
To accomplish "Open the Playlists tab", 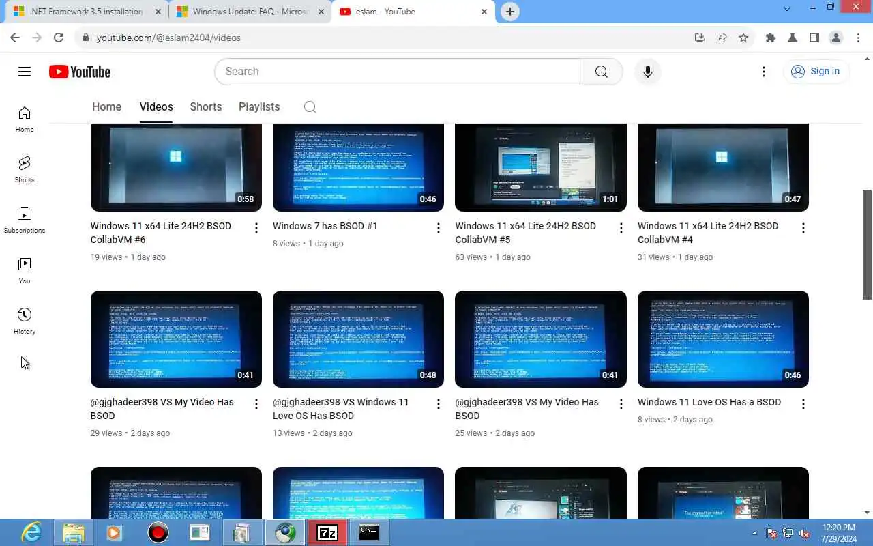I will (259, 106).
